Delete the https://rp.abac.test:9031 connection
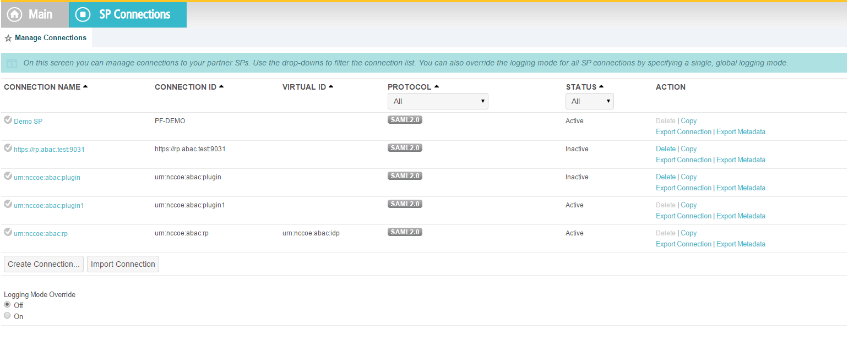This screenshot has width=848, height=346. [x=666, y=149]
